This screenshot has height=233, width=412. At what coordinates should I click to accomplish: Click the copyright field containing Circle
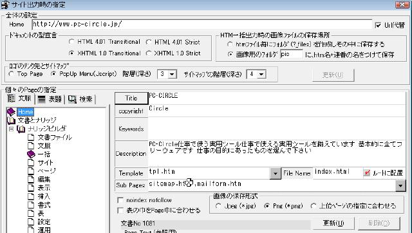pos(277,111)
